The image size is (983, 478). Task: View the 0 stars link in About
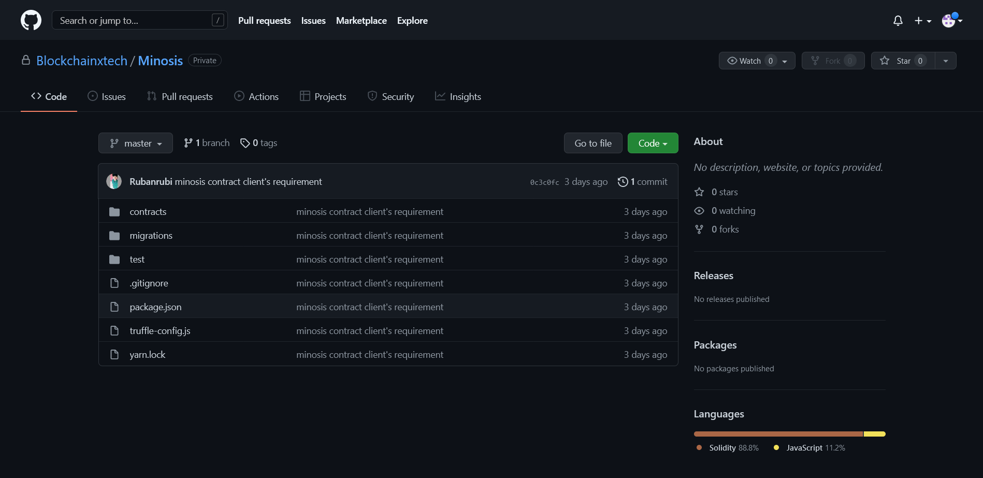(716, 192)
